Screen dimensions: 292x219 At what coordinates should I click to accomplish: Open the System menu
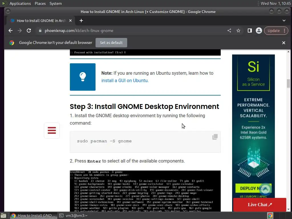[x=56, y=3]
